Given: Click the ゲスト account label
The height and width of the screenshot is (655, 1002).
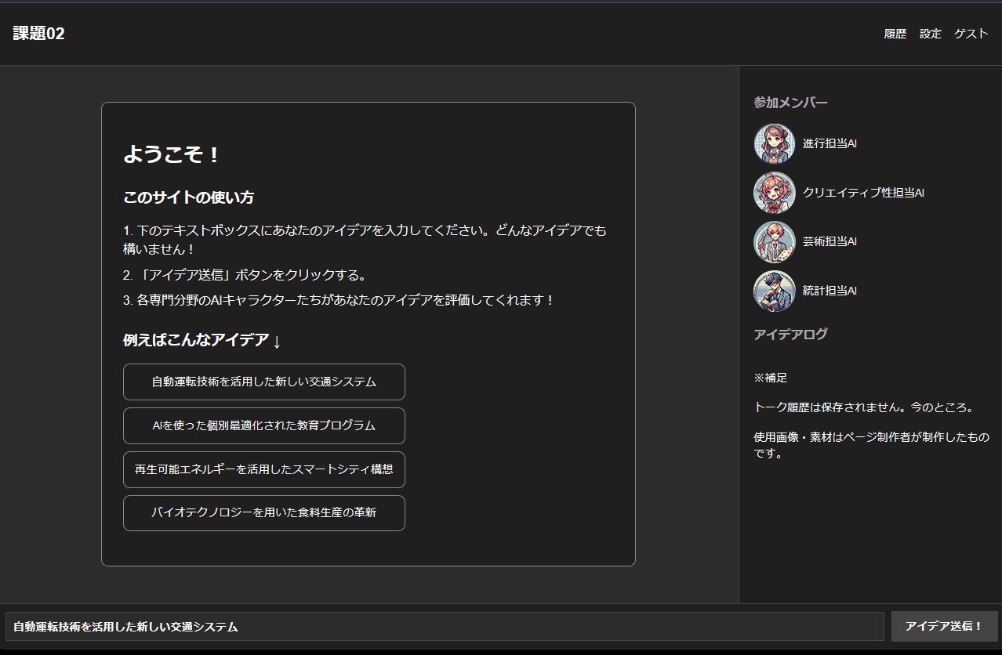Looking at the screenshot, I should click(971, 34).
